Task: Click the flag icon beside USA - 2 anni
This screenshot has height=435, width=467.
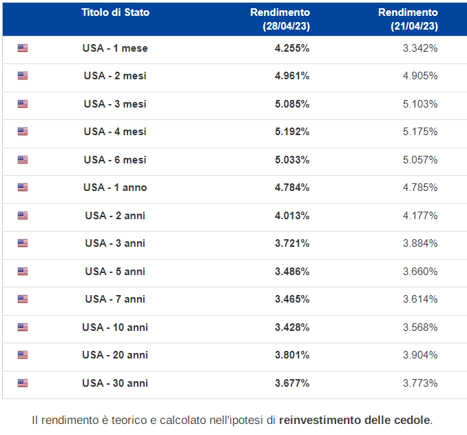Action: point(23,216)
